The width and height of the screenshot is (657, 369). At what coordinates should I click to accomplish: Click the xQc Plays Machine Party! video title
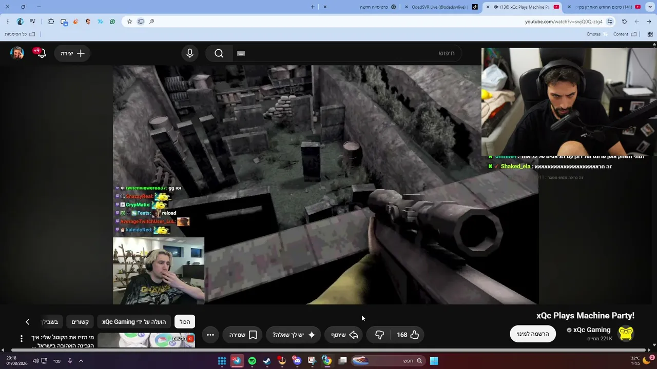click(585, 316)
